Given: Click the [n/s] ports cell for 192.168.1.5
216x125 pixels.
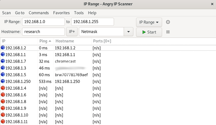Looking at the screenshot, I should point(97,75).
